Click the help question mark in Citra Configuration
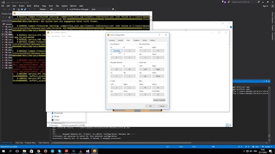This screenshot has height=154, width=275. coord(159,35)
